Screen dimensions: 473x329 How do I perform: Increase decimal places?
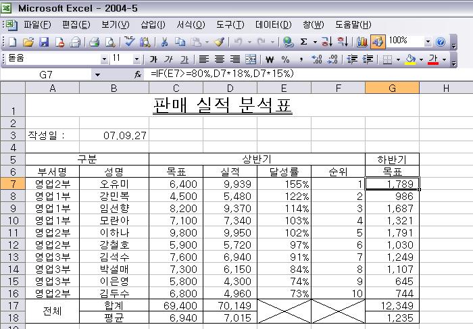pyautogui.click(x=317, y=59)
